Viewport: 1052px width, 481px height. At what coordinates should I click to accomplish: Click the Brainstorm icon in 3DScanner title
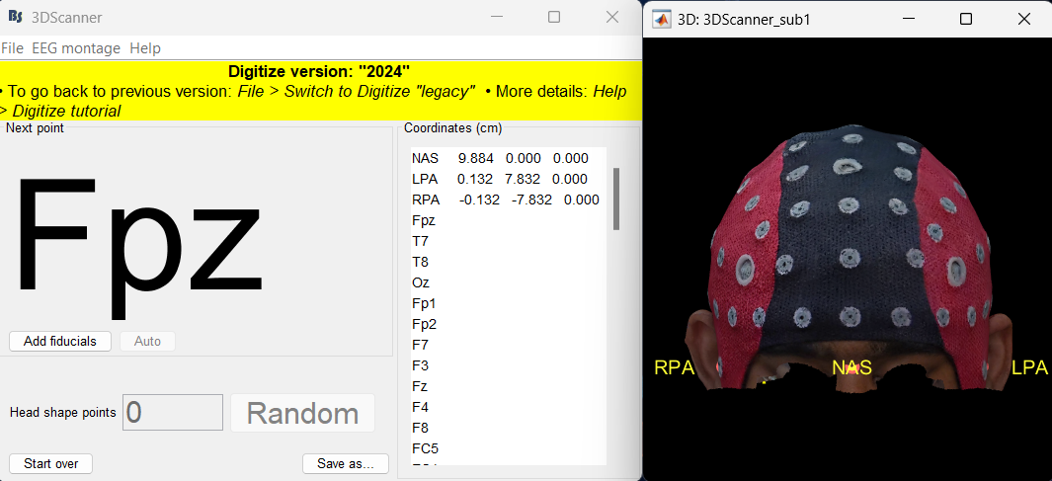click(x=16, y=18)
